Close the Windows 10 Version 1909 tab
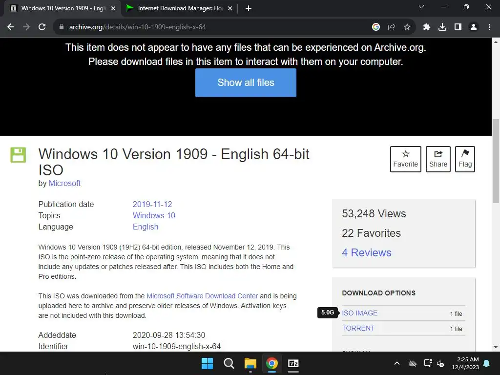Screen dimensions: 500x375 point(113,8)
